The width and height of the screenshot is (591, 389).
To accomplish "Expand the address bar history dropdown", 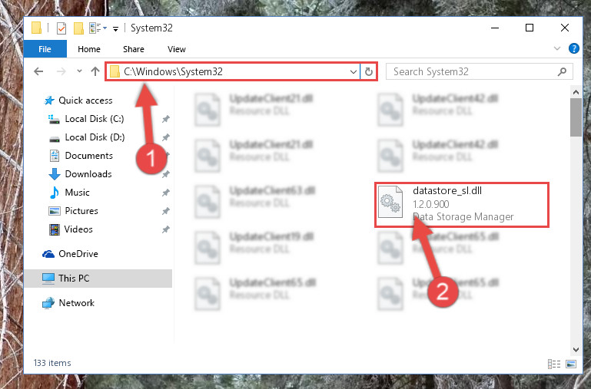I will 354,71.
